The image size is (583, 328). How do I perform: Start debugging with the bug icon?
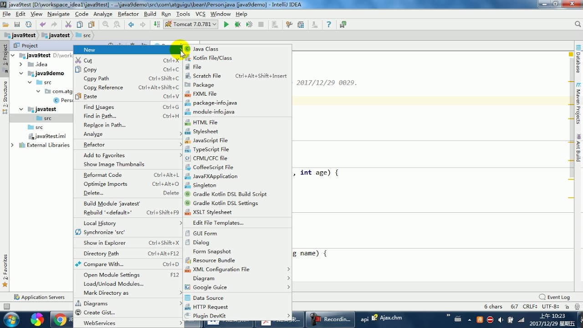[x=238, y=25]
